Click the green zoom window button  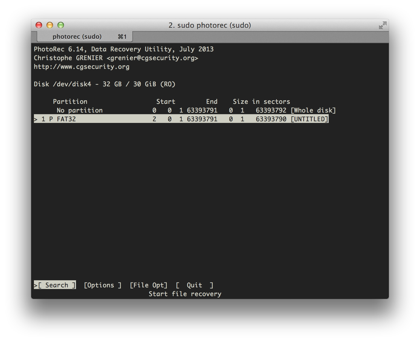pyautogui.click(x=61, y=25)
